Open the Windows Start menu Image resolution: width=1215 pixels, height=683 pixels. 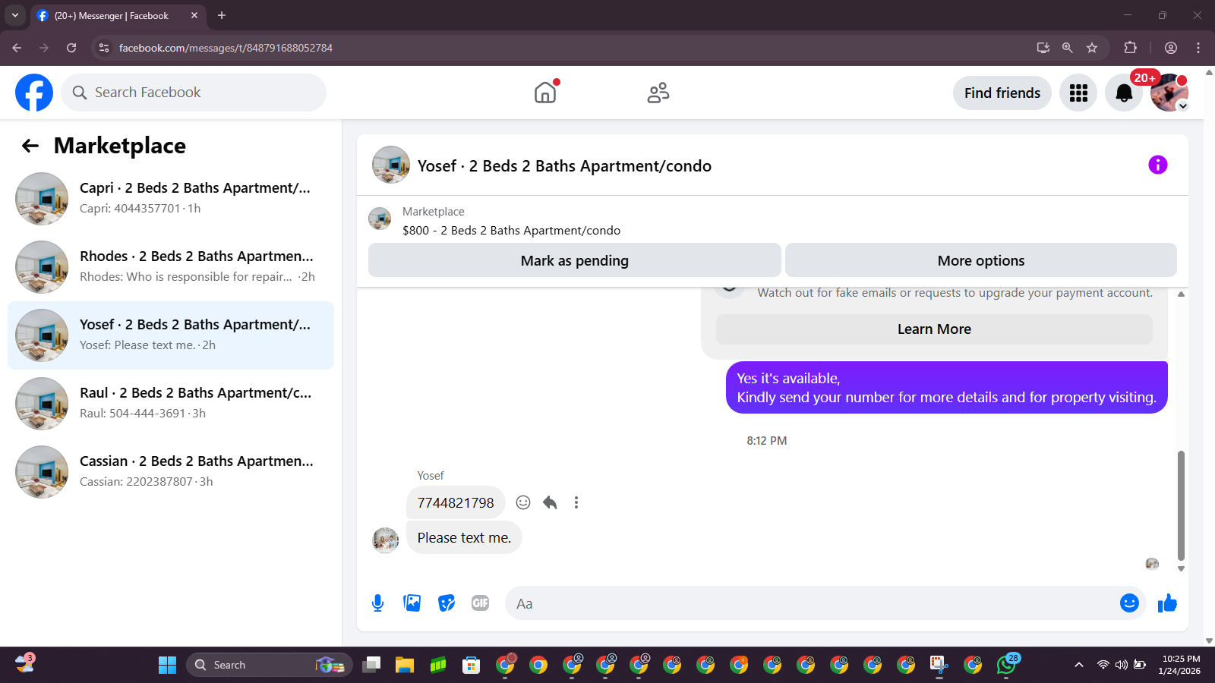(x=167, y=665)
